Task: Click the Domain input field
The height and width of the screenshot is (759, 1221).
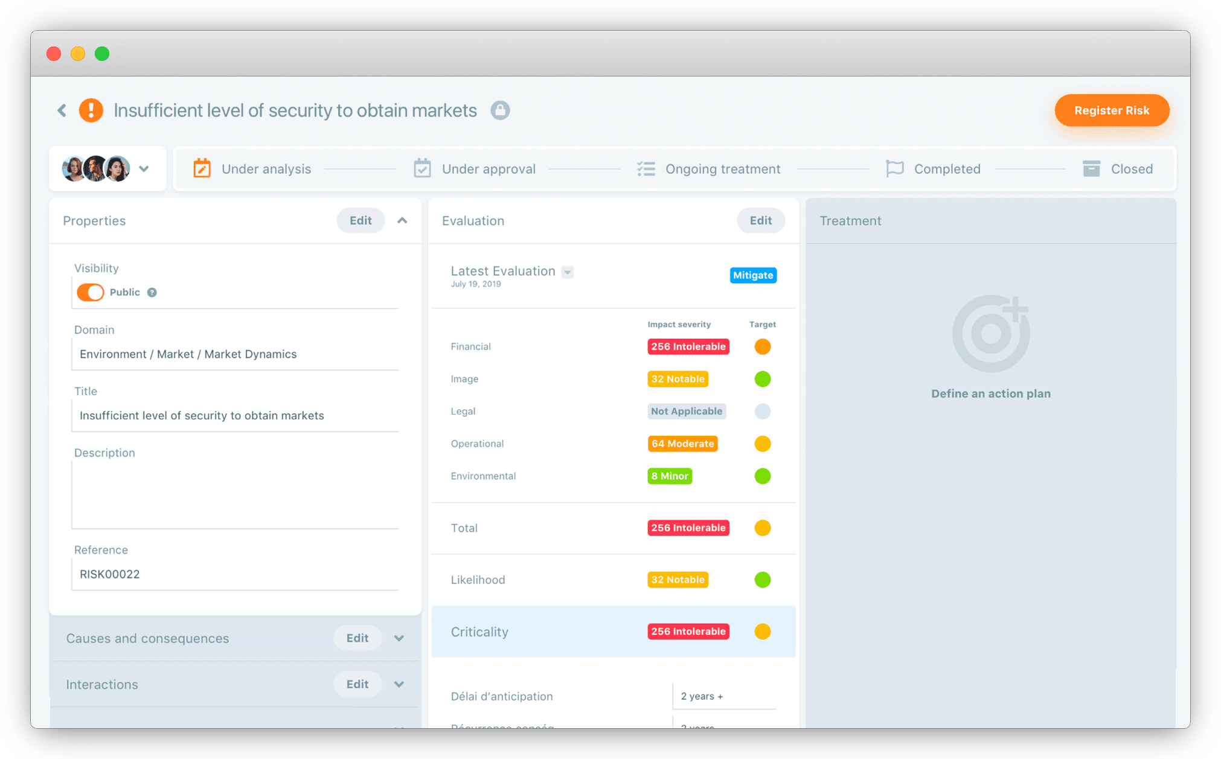Action: pyautogui.click(x=235, y=354)
